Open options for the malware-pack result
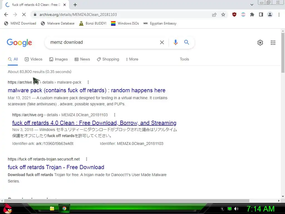The height and width of the screenshot is (214, 285). pyautogui.click(x=88, y=82)
